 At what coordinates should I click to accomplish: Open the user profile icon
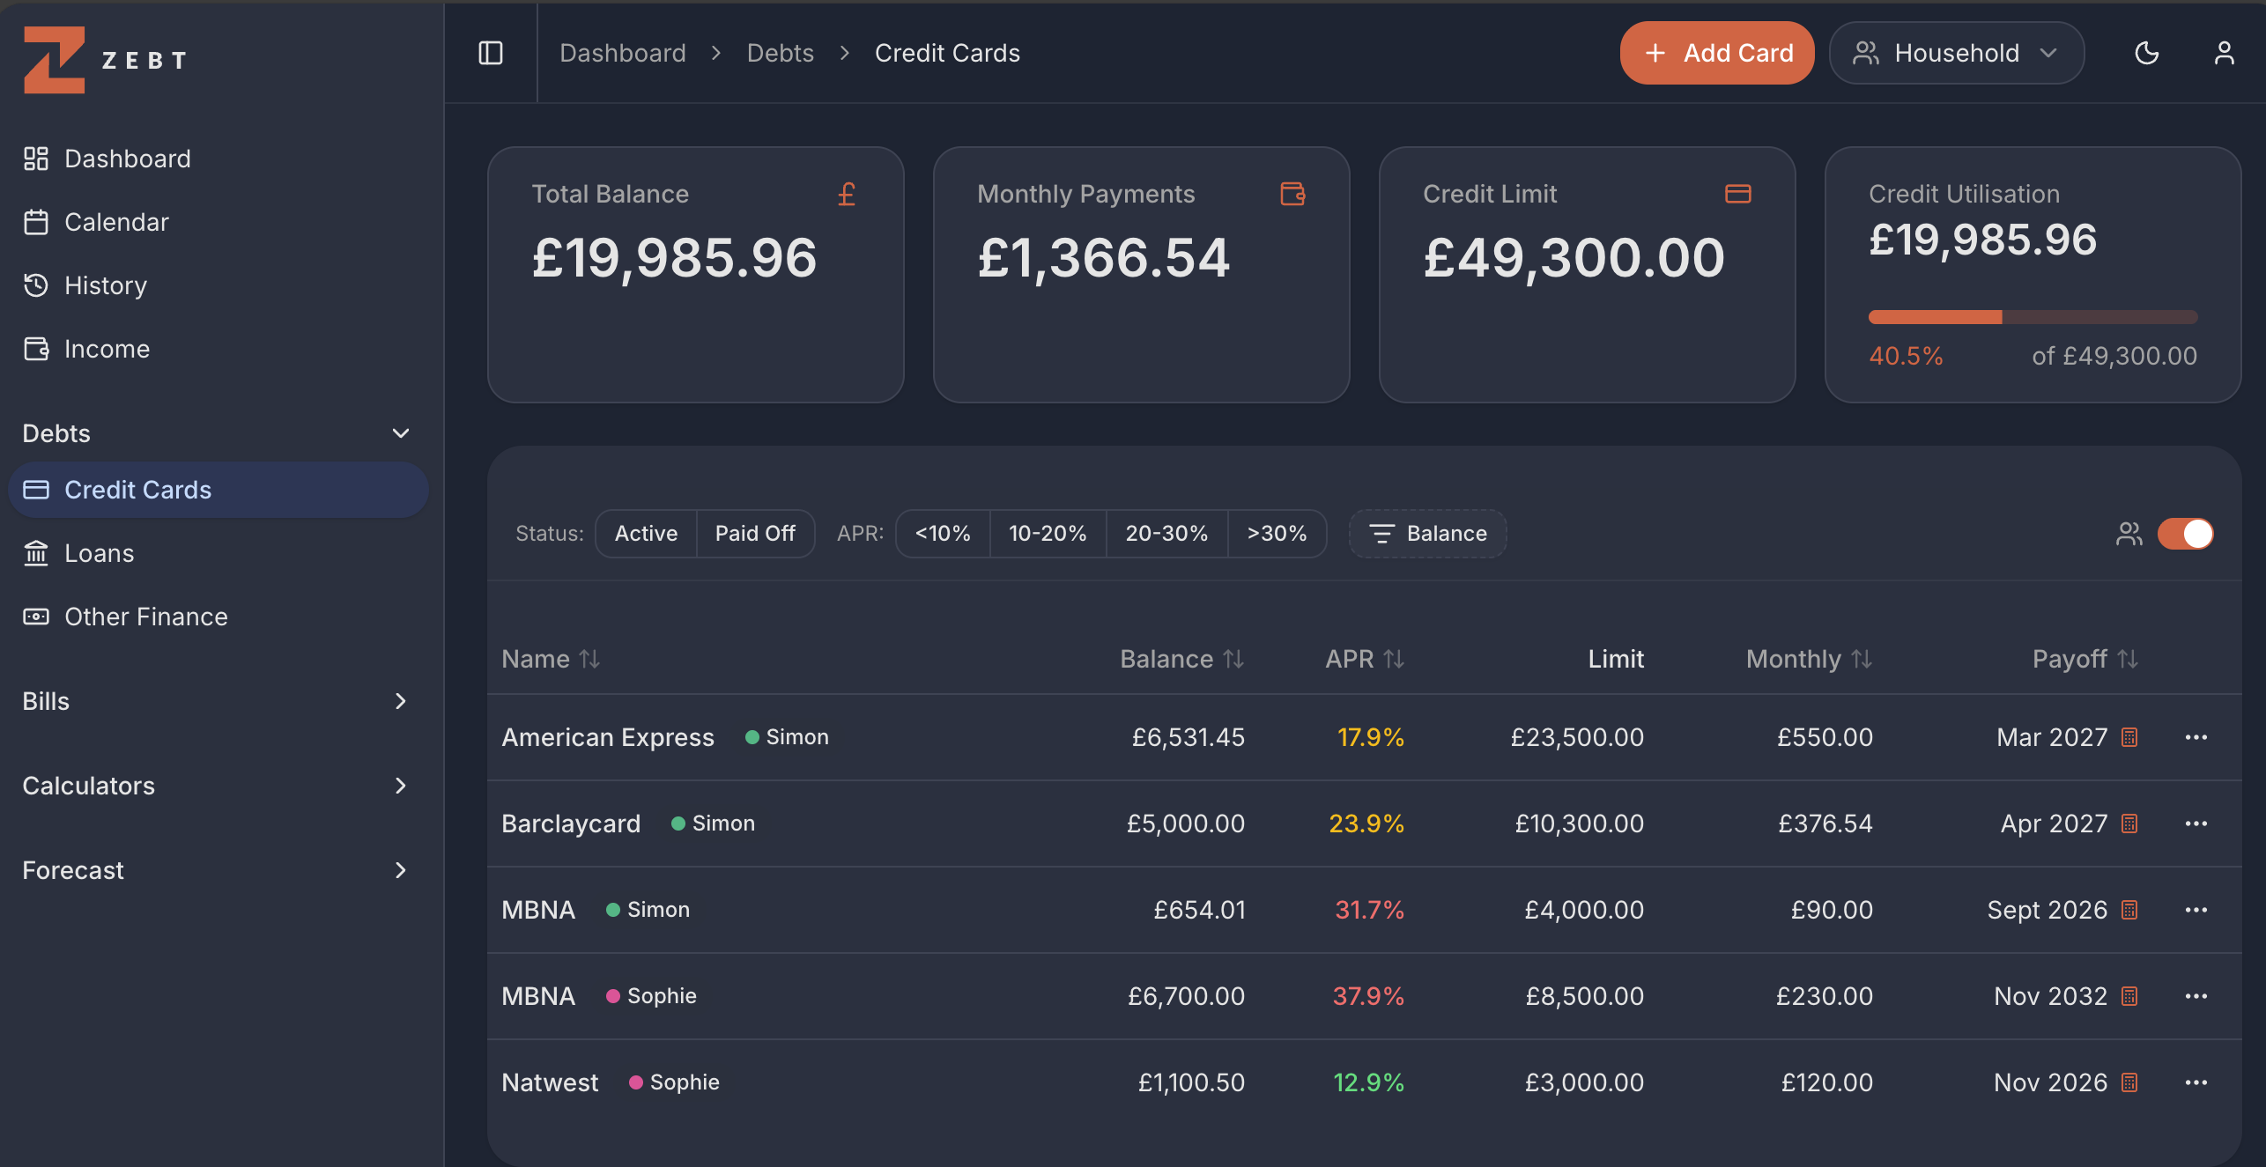tap(2225, 53)
